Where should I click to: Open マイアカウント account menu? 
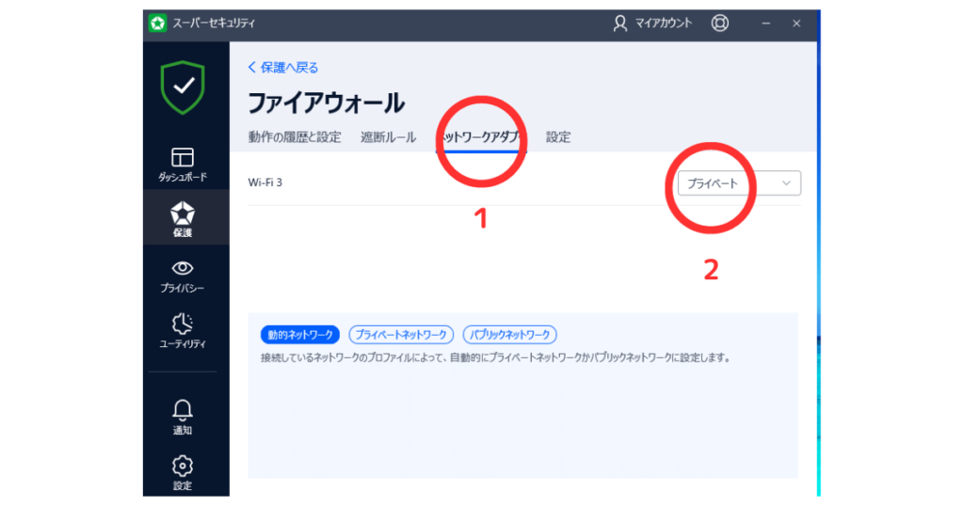click(x=651, y=23)
